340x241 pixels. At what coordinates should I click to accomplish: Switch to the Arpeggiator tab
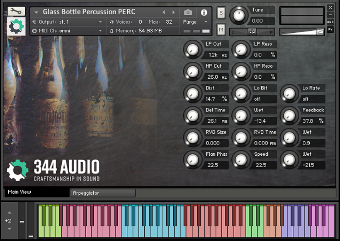(103, 193)
